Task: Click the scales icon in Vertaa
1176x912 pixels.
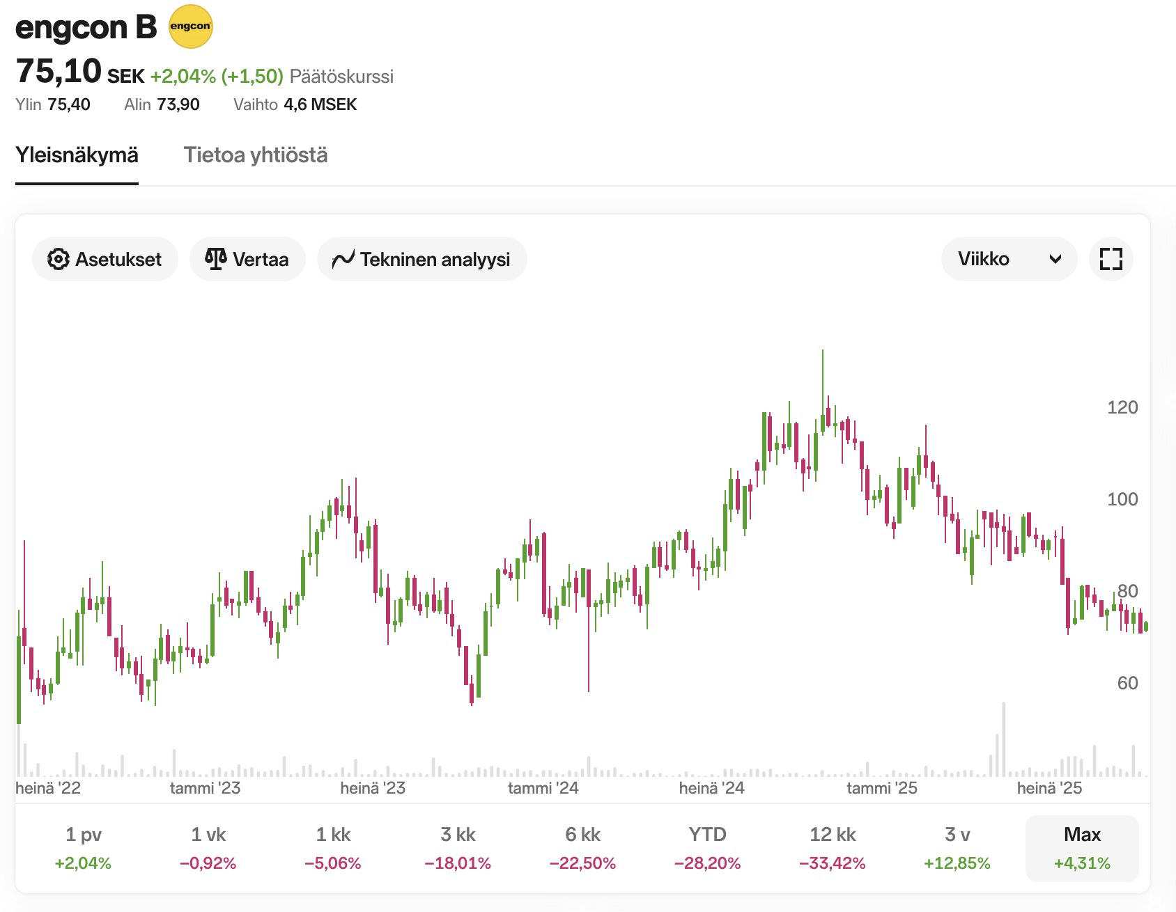Action: (x=216, y=259)
